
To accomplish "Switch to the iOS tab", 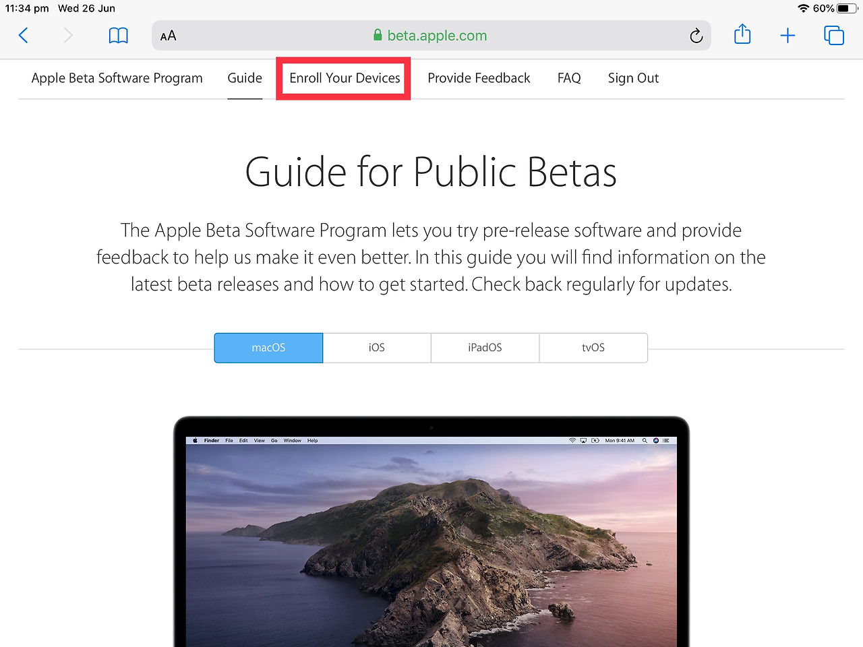I will (377, 348).
